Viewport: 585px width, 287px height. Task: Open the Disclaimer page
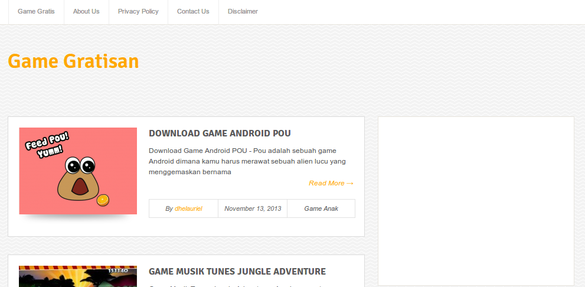[x=243, y=11]
